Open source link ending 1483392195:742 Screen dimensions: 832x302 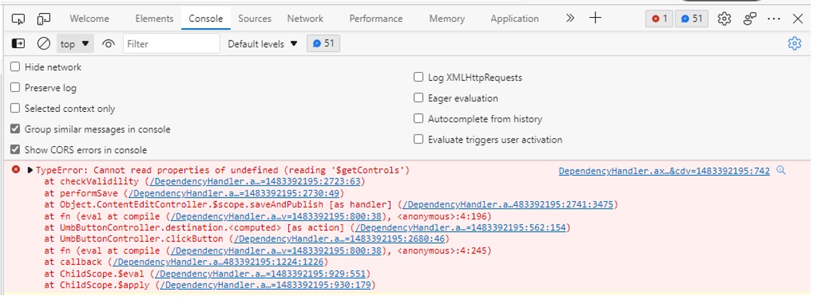[x=664, y=171]
